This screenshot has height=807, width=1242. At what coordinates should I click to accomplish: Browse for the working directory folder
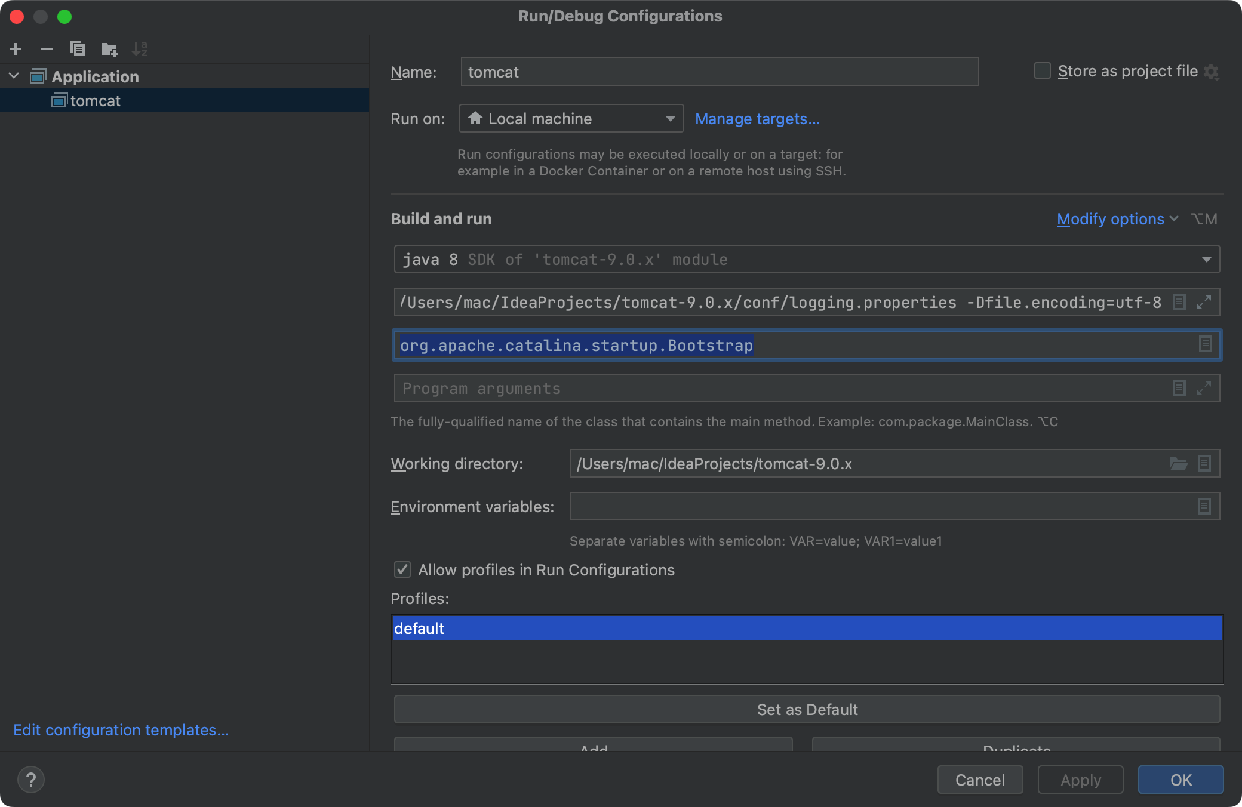point(1178,464)
